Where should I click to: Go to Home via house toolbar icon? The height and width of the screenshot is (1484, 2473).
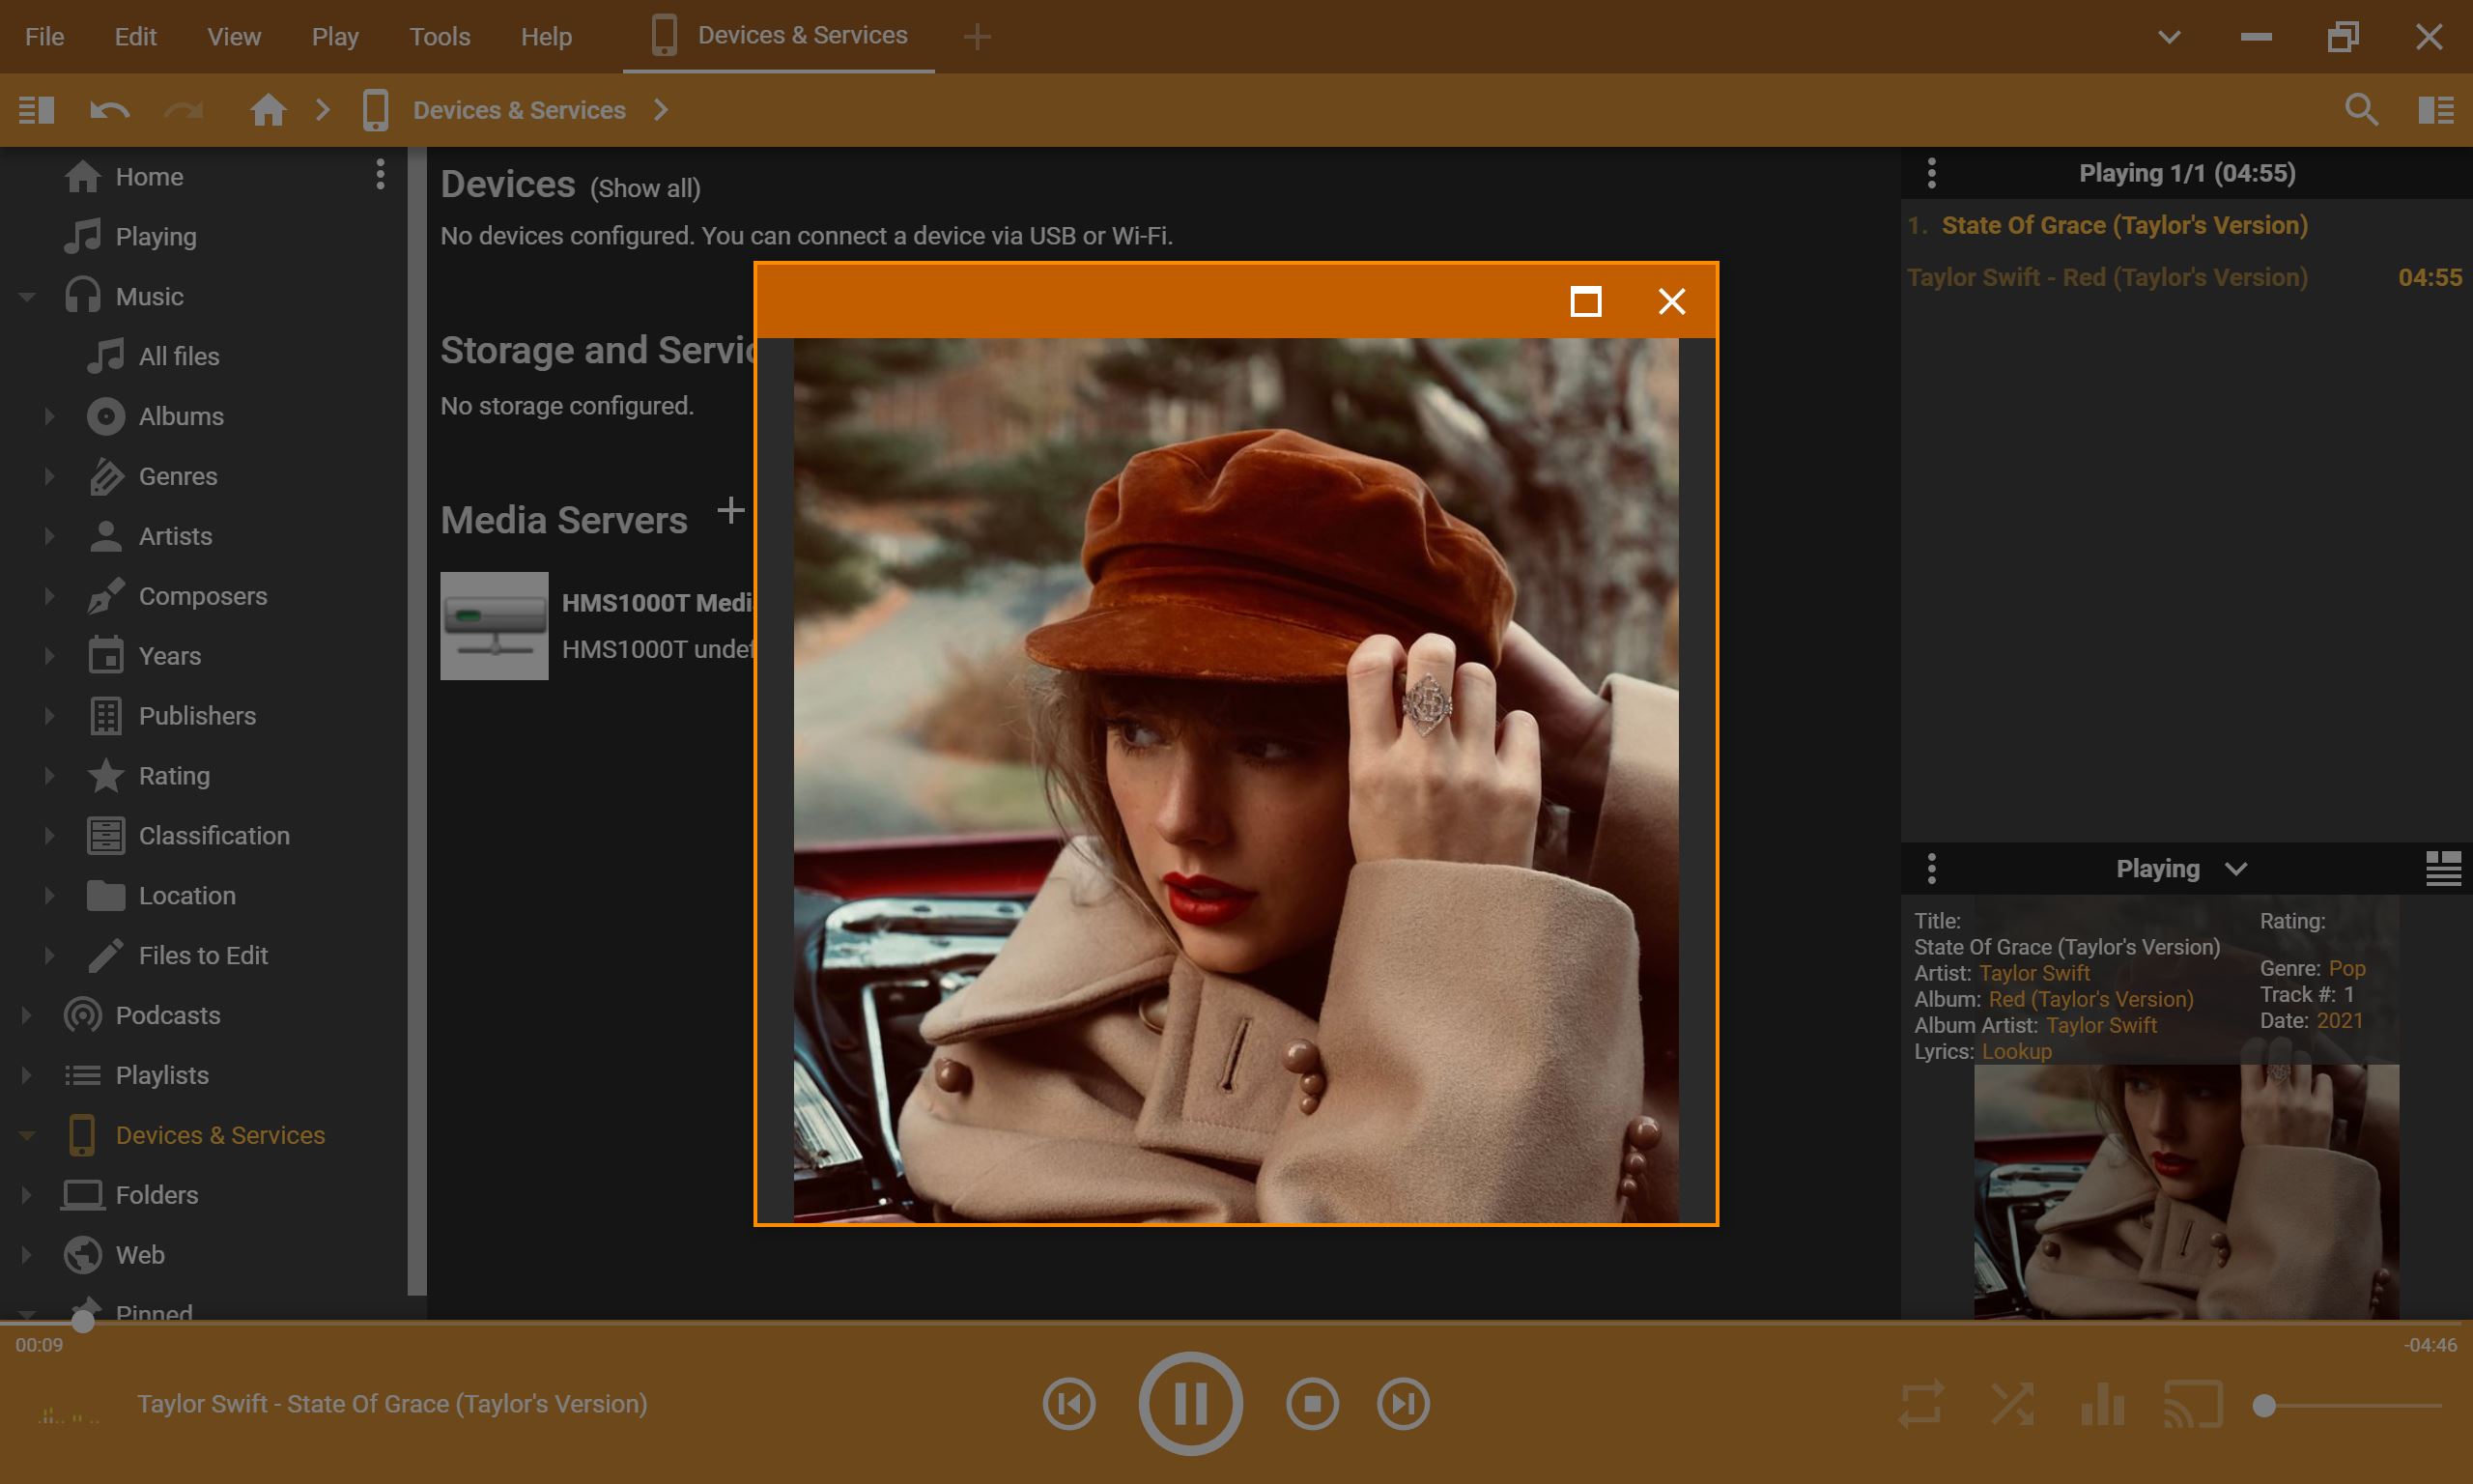(x=267, y=110)
